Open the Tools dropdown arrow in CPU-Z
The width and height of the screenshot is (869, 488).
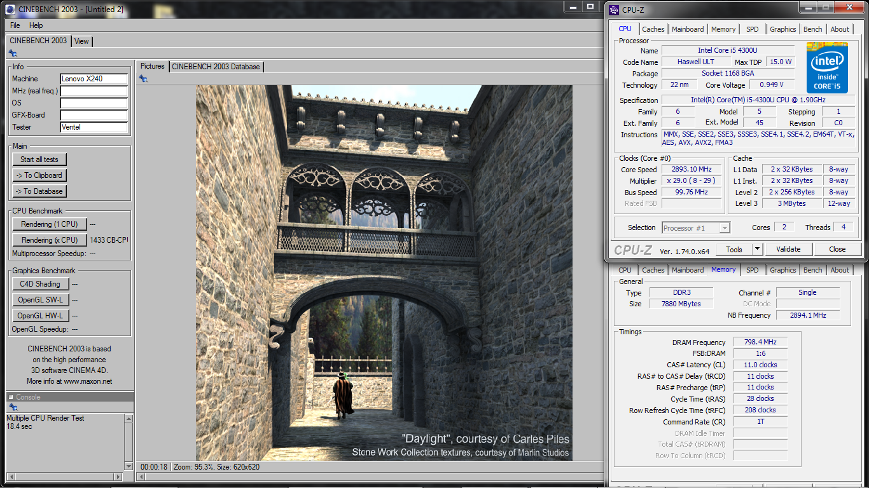[x=757, y=250]
